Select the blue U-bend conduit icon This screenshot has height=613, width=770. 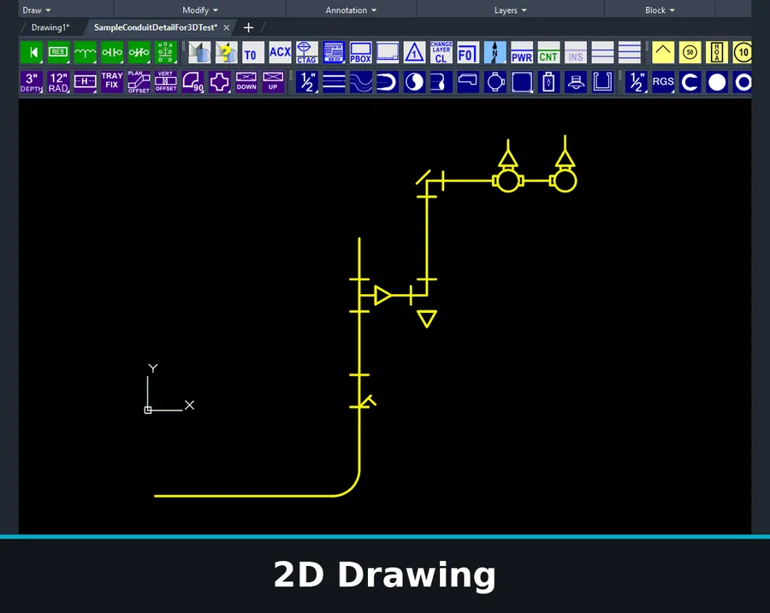pos(388,82)
